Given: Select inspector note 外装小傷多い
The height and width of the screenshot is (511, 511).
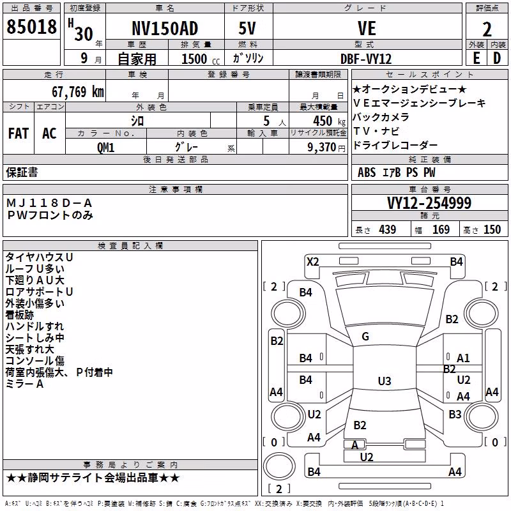Looking at the screenshot, I should [34, 303].
